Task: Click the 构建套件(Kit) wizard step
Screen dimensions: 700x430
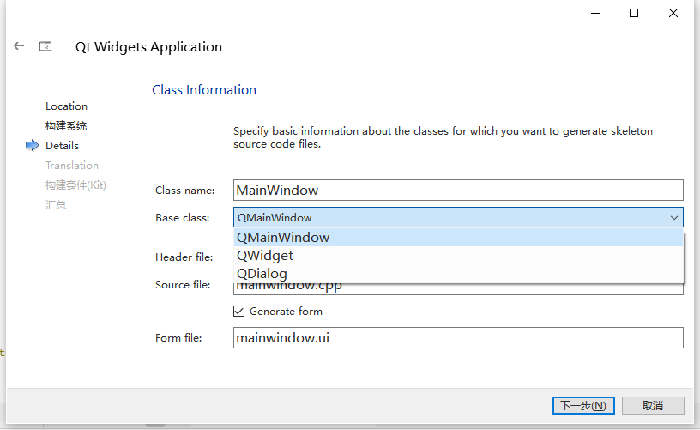Action: [x=75, y=185]
